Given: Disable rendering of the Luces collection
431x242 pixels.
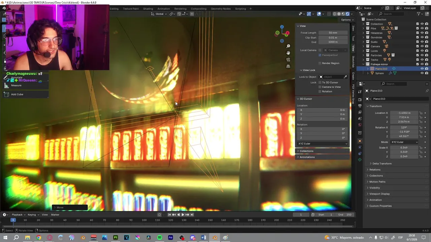Looking at the screenshot, I should (426, 51).
